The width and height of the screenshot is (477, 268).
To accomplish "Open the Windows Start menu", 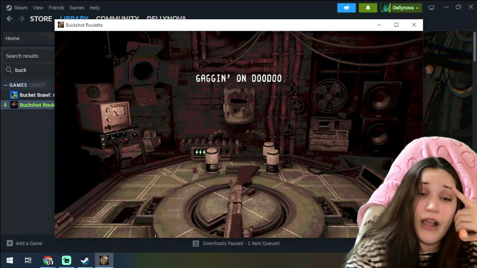I will coord(10,261).
